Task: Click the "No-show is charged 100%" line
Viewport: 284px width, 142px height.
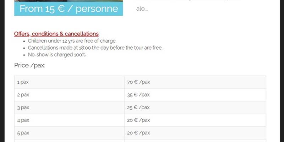Action: click(x=57, y=55)
